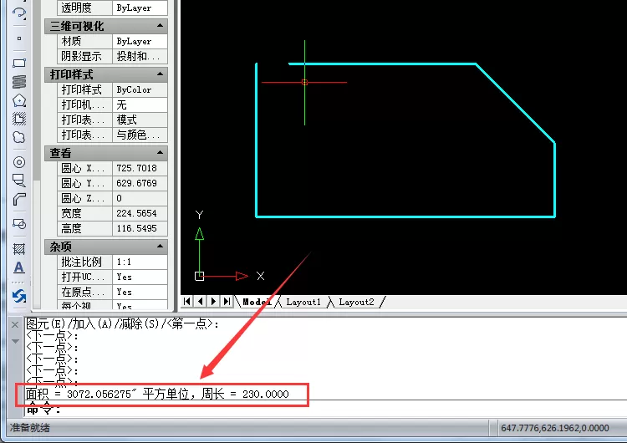This screenshot has height=443, width=627.
Task: Select the Hatch fill tool
Action: coord(18,249)
